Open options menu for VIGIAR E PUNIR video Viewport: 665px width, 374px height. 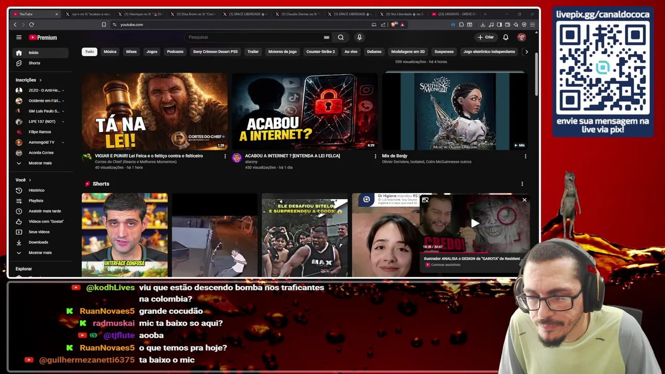tap(225, 156)
